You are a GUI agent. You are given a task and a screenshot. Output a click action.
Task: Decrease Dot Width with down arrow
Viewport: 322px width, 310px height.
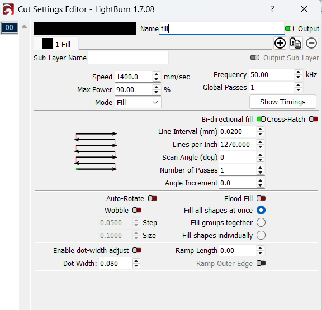(x=136, y=266)
